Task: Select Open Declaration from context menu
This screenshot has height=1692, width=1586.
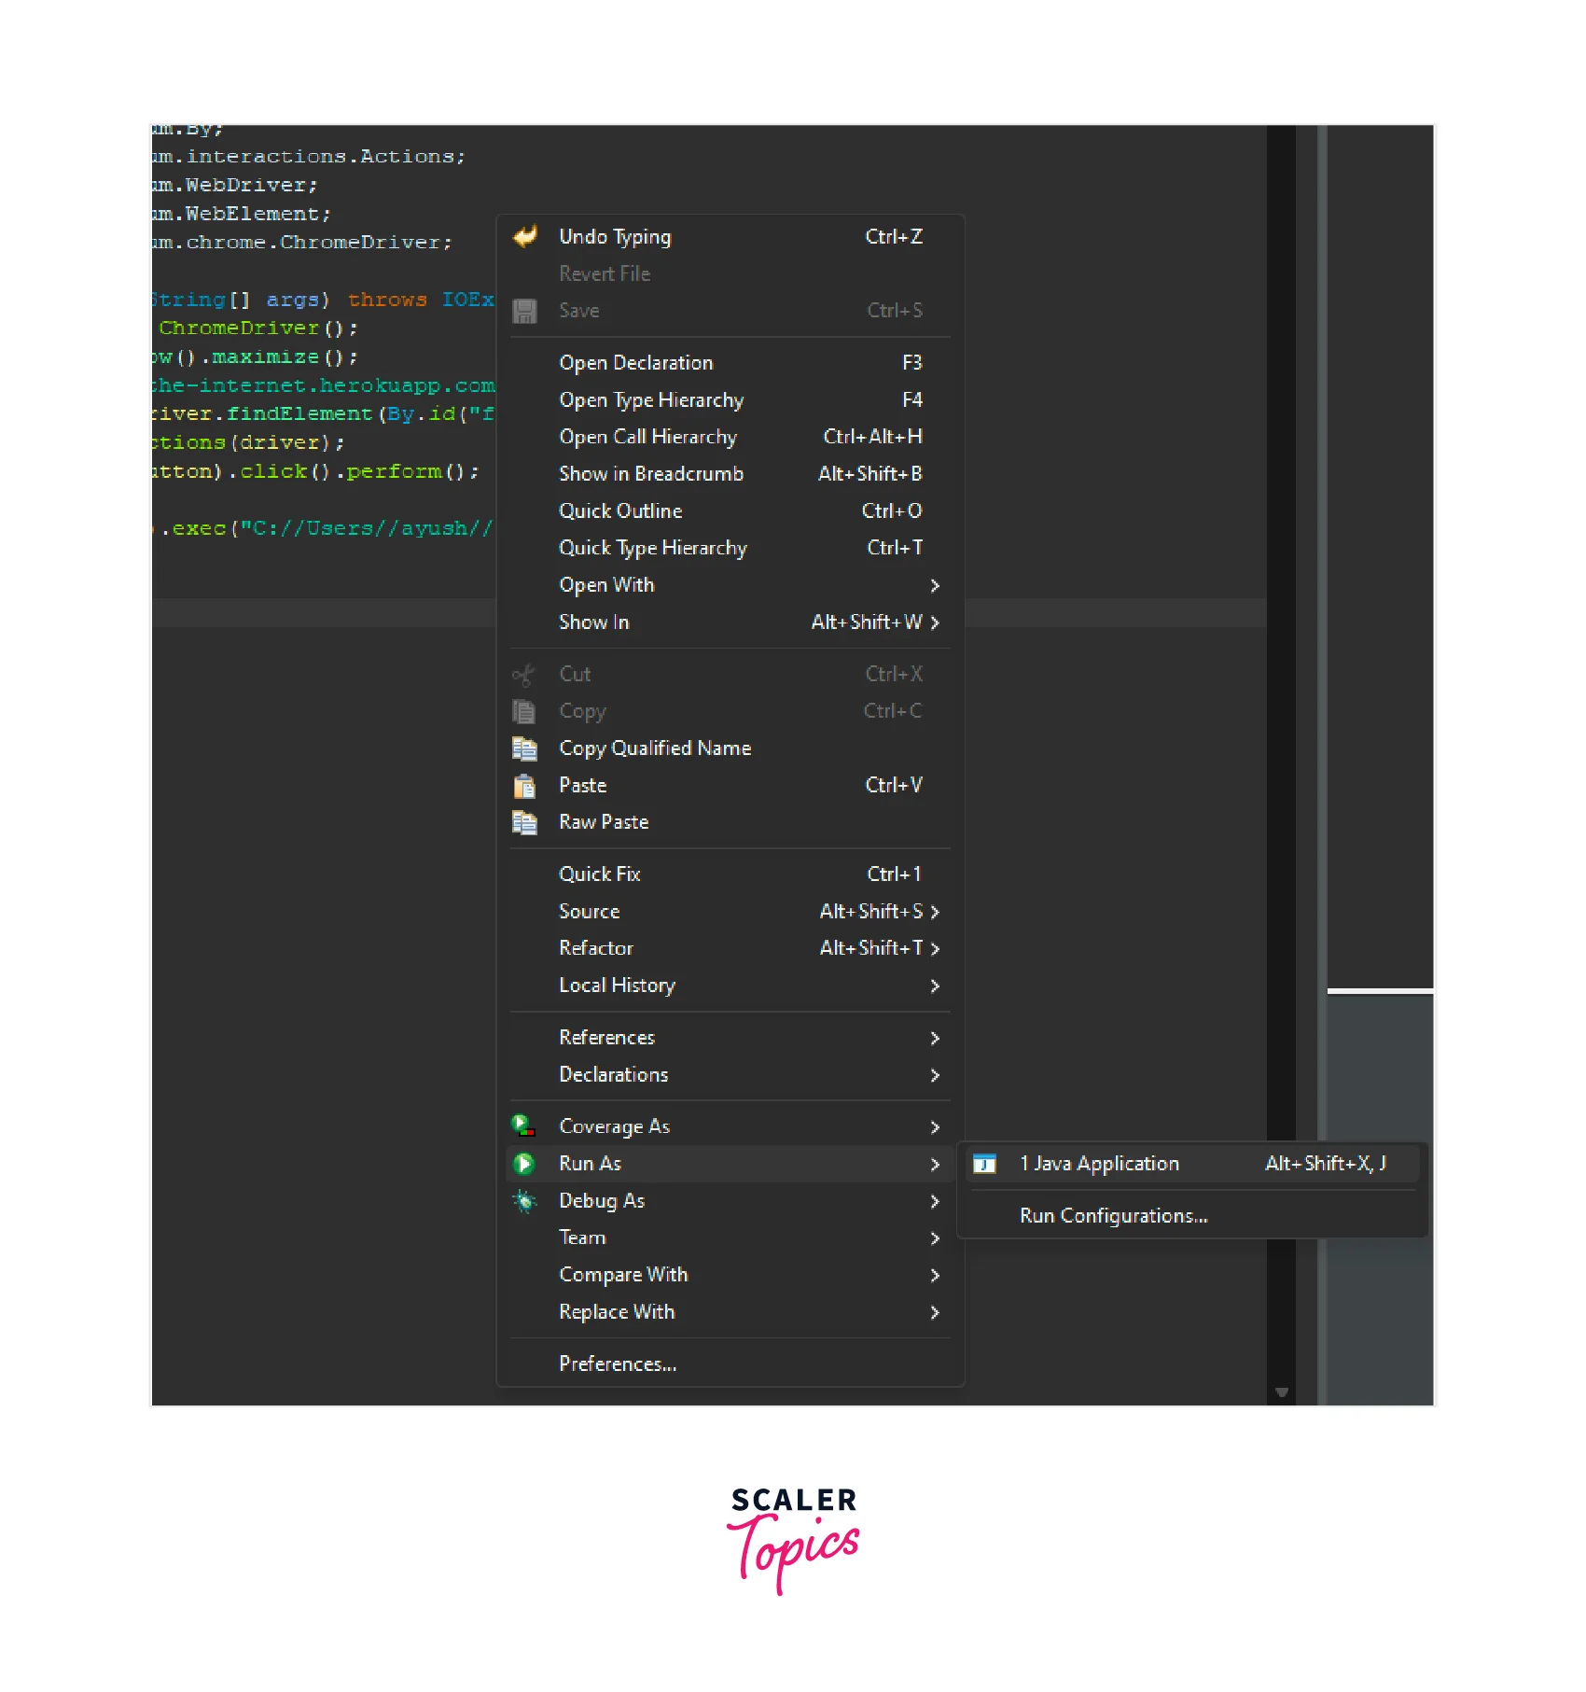Action: 635,363
